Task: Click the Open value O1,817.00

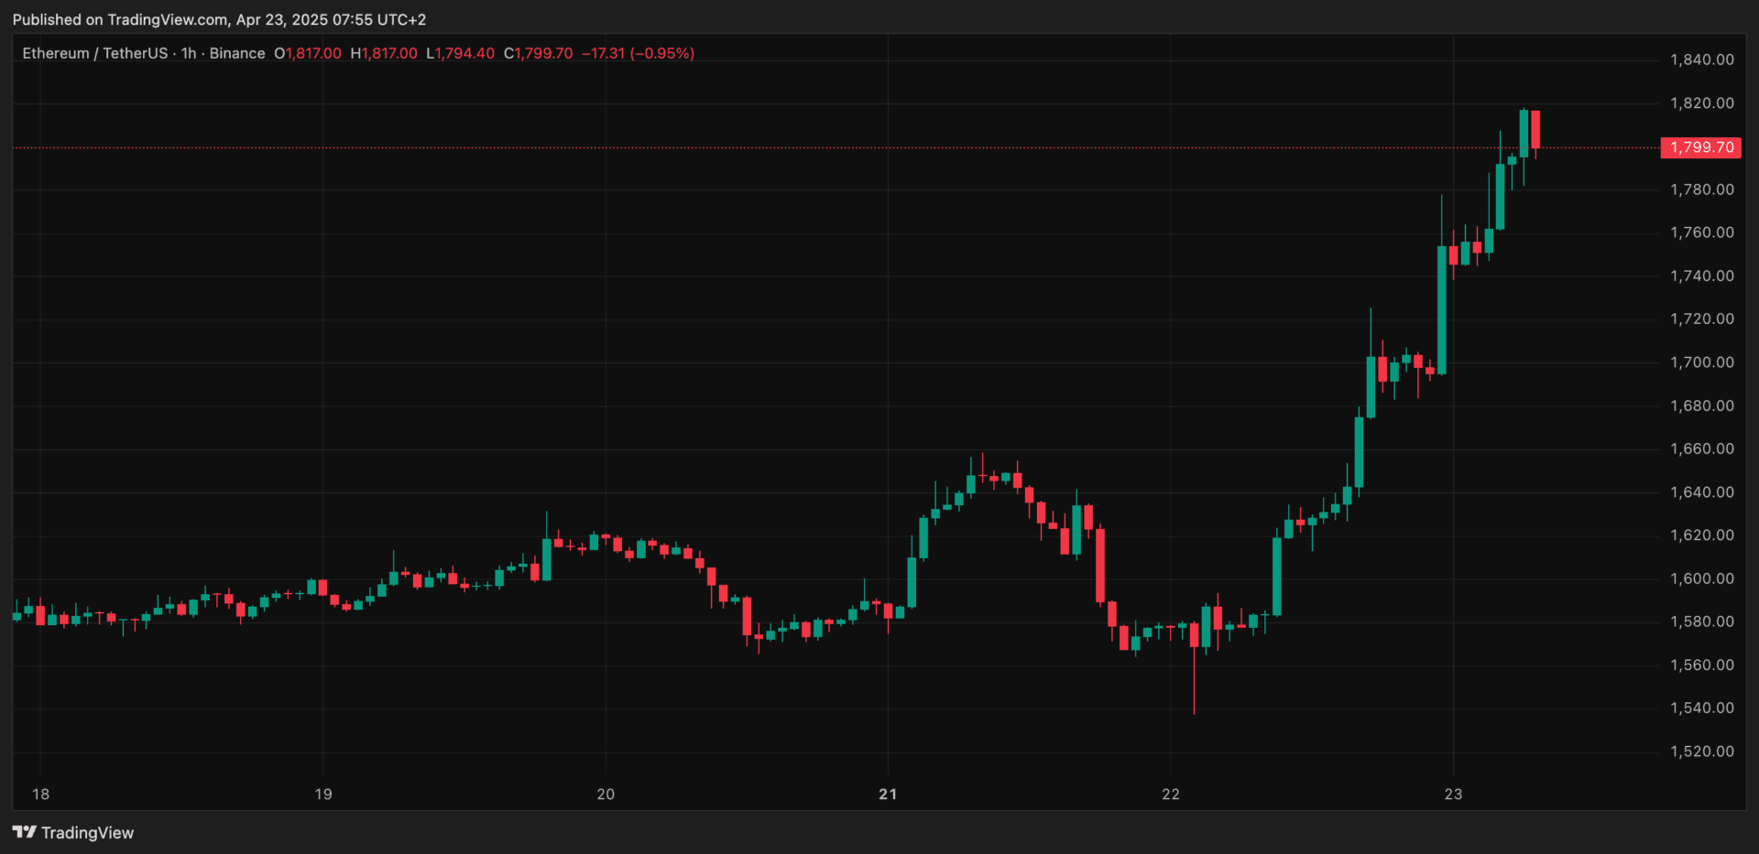Action: 308,53
